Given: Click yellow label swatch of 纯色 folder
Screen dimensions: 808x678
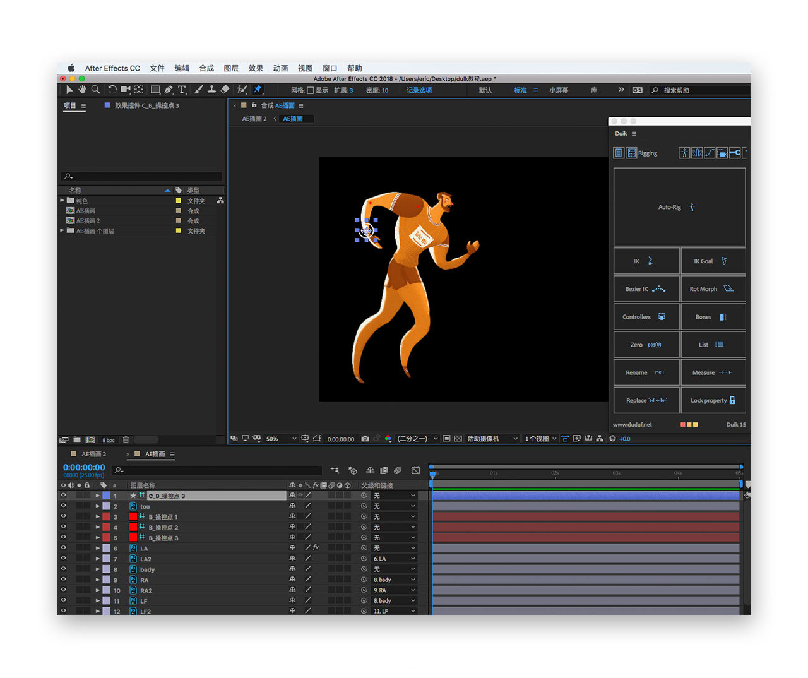Looking at the screenshot, I should (178, 201).
